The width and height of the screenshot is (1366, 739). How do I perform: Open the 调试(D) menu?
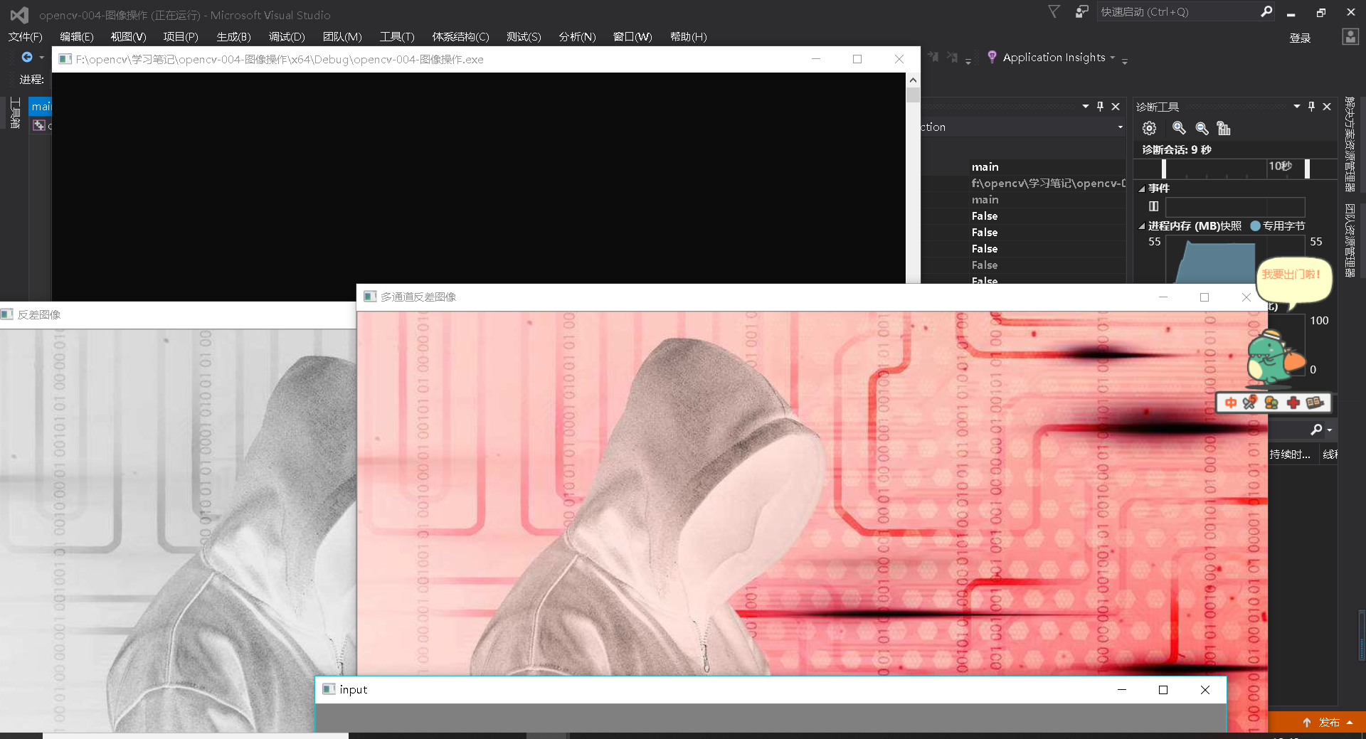(x=285, y=36)
